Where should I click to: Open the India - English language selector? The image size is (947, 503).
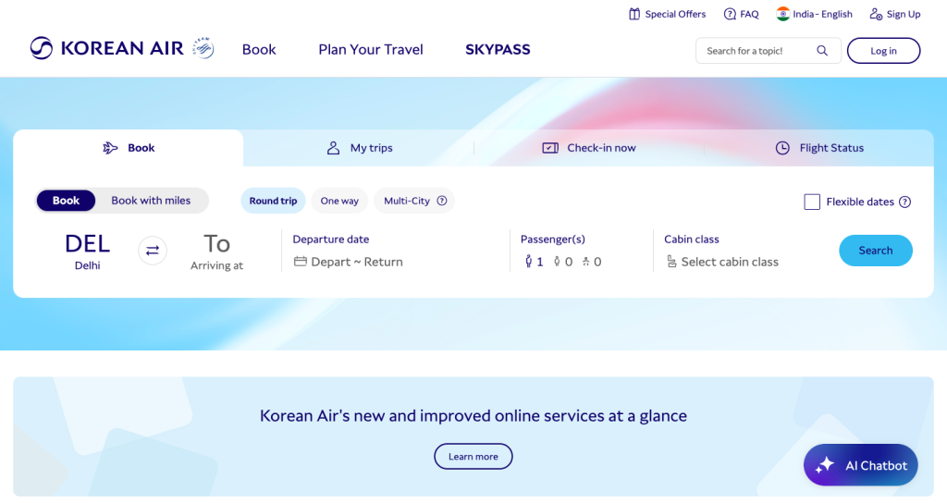pyautogui.click(x=814, y=14)
